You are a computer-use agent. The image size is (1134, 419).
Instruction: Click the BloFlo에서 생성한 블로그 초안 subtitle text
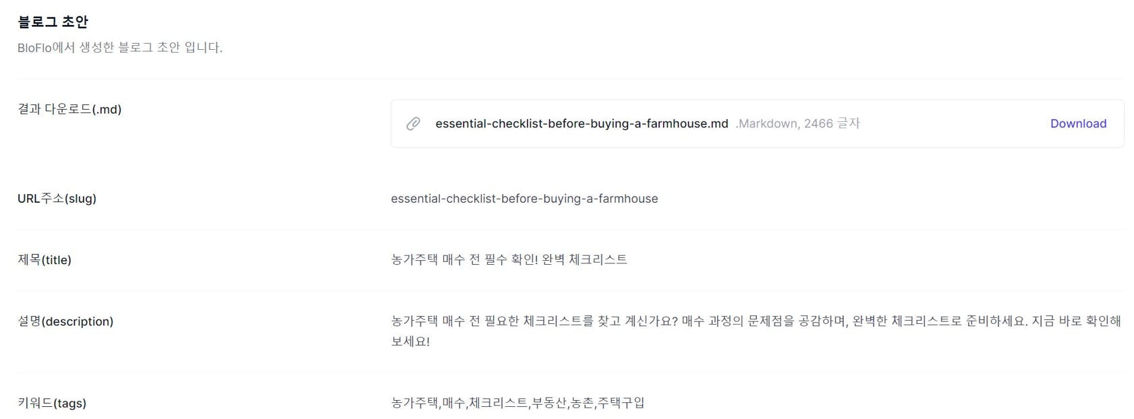(x=119, y=47)
